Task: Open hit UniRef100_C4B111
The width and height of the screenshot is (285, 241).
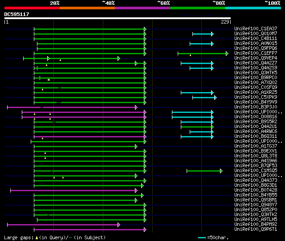Action: pos(256,39)
